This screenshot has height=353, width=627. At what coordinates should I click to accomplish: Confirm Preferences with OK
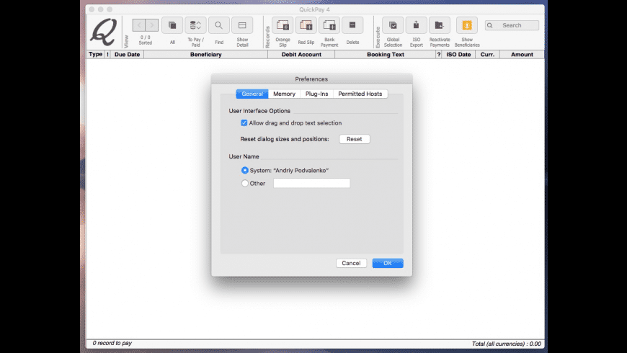pyautogui.click(x=388, y=263)
